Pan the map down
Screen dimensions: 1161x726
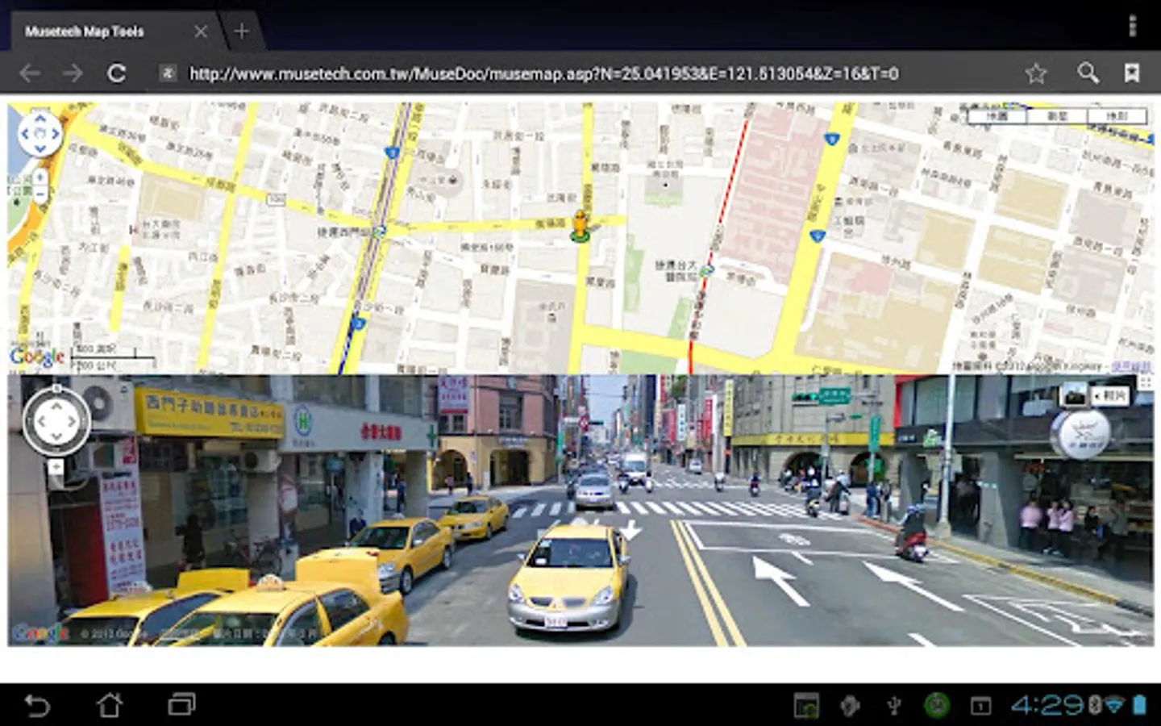coord(40,150)
